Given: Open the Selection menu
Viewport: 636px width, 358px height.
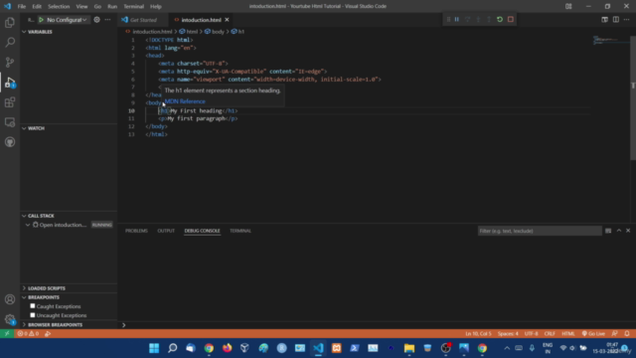Looking at the screenshot, I should (x=59, y=7).
